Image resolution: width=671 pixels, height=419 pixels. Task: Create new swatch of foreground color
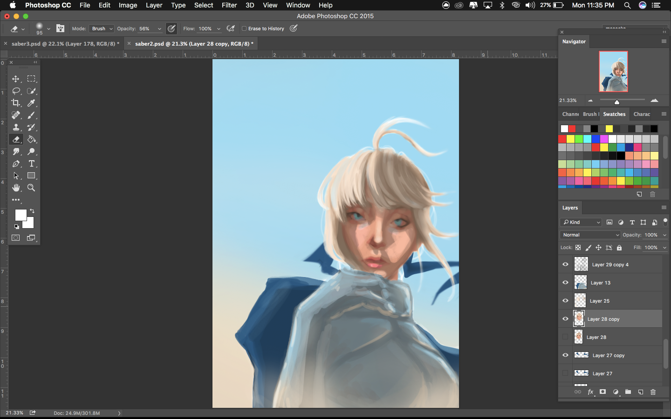point(639,194)
